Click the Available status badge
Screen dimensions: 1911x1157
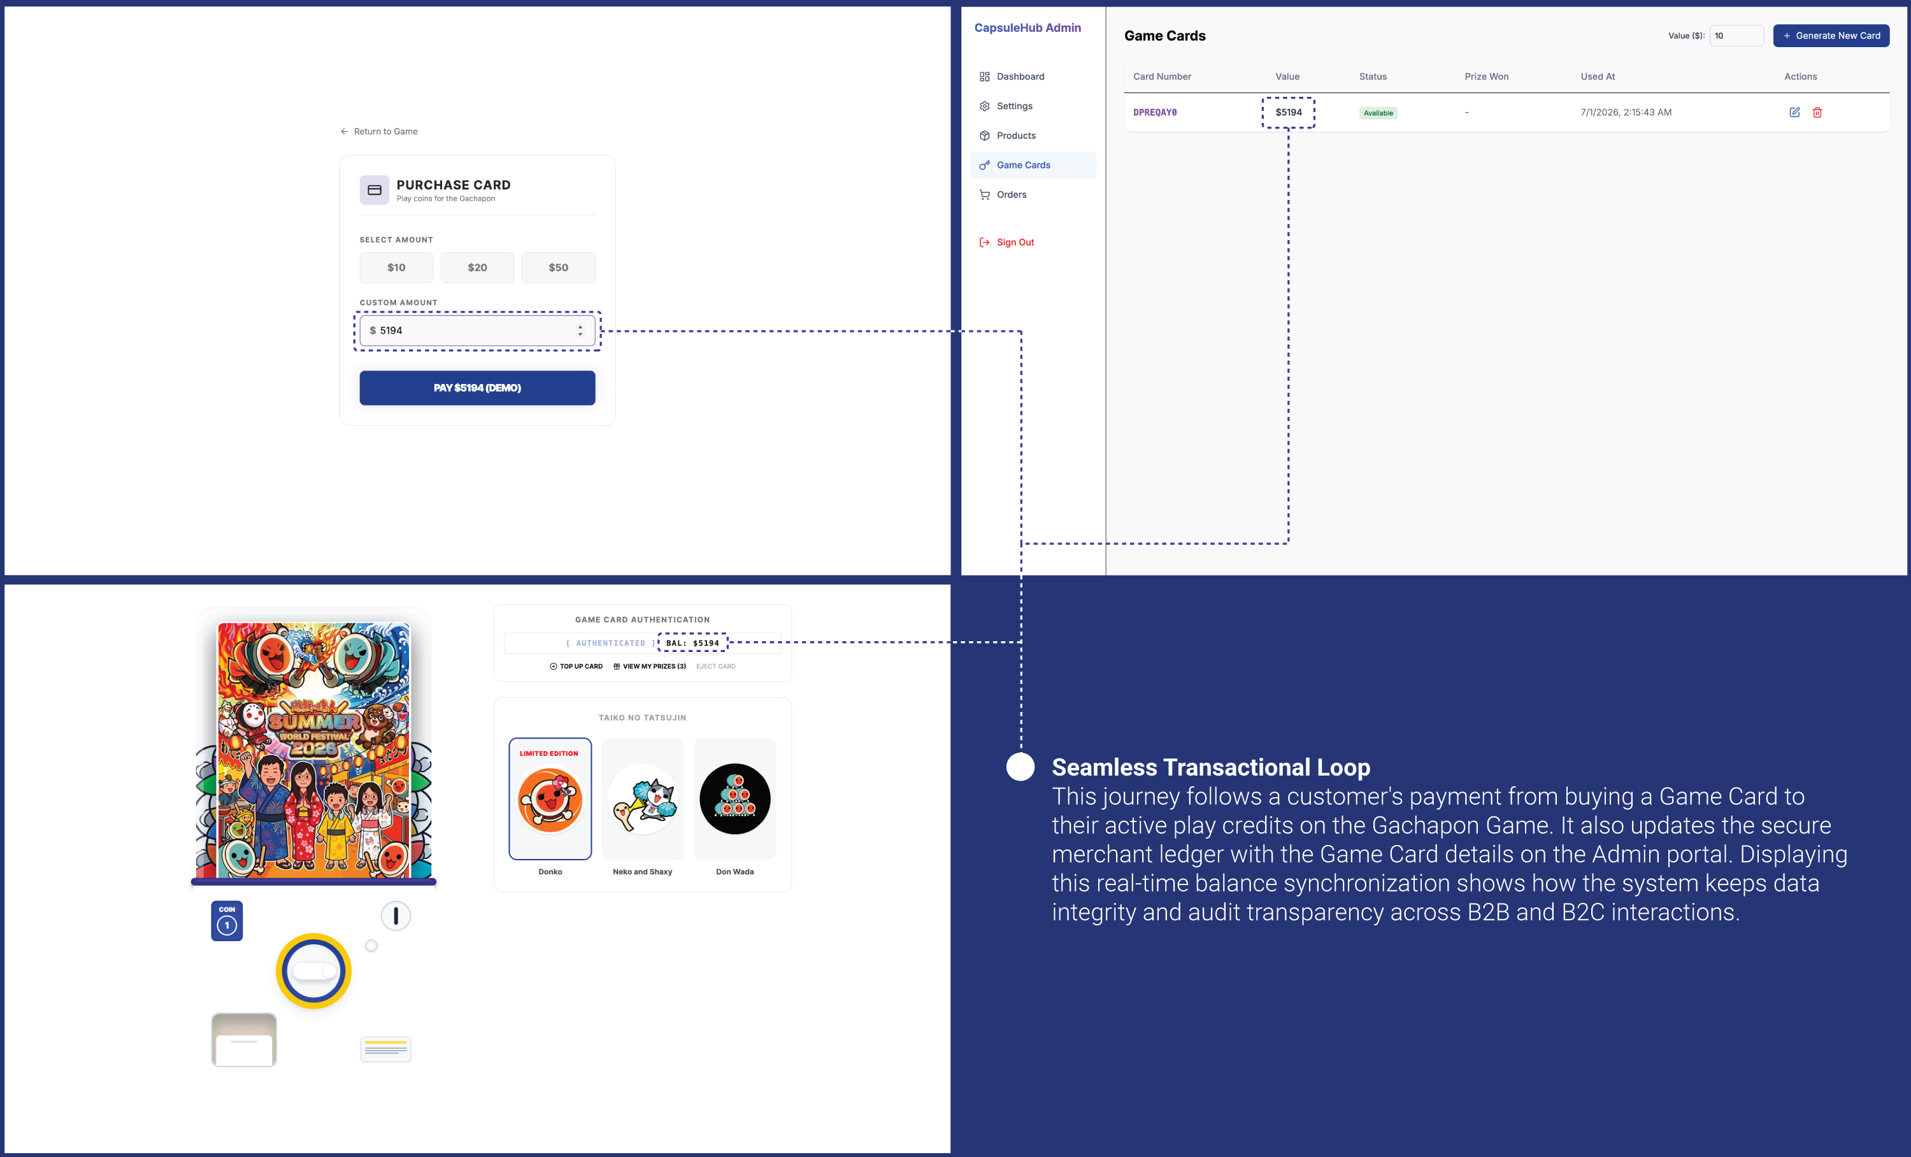(1378, 113)
